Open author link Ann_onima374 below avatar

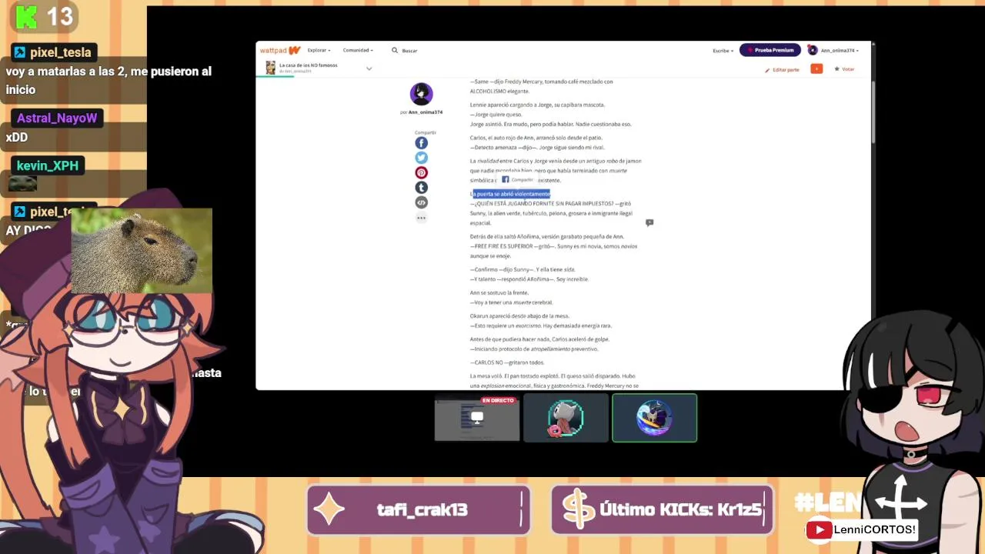point(426,112)
